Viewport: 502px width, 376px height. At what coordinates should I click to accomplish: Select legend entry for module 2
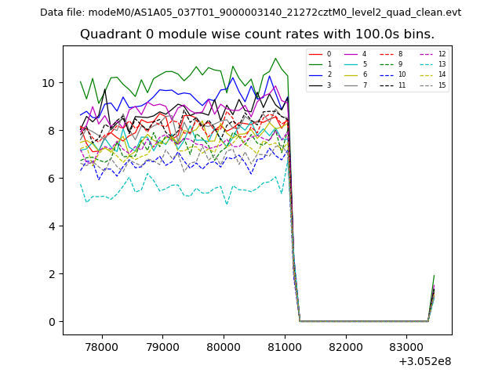pyautogui.click(x=317, y=74)
